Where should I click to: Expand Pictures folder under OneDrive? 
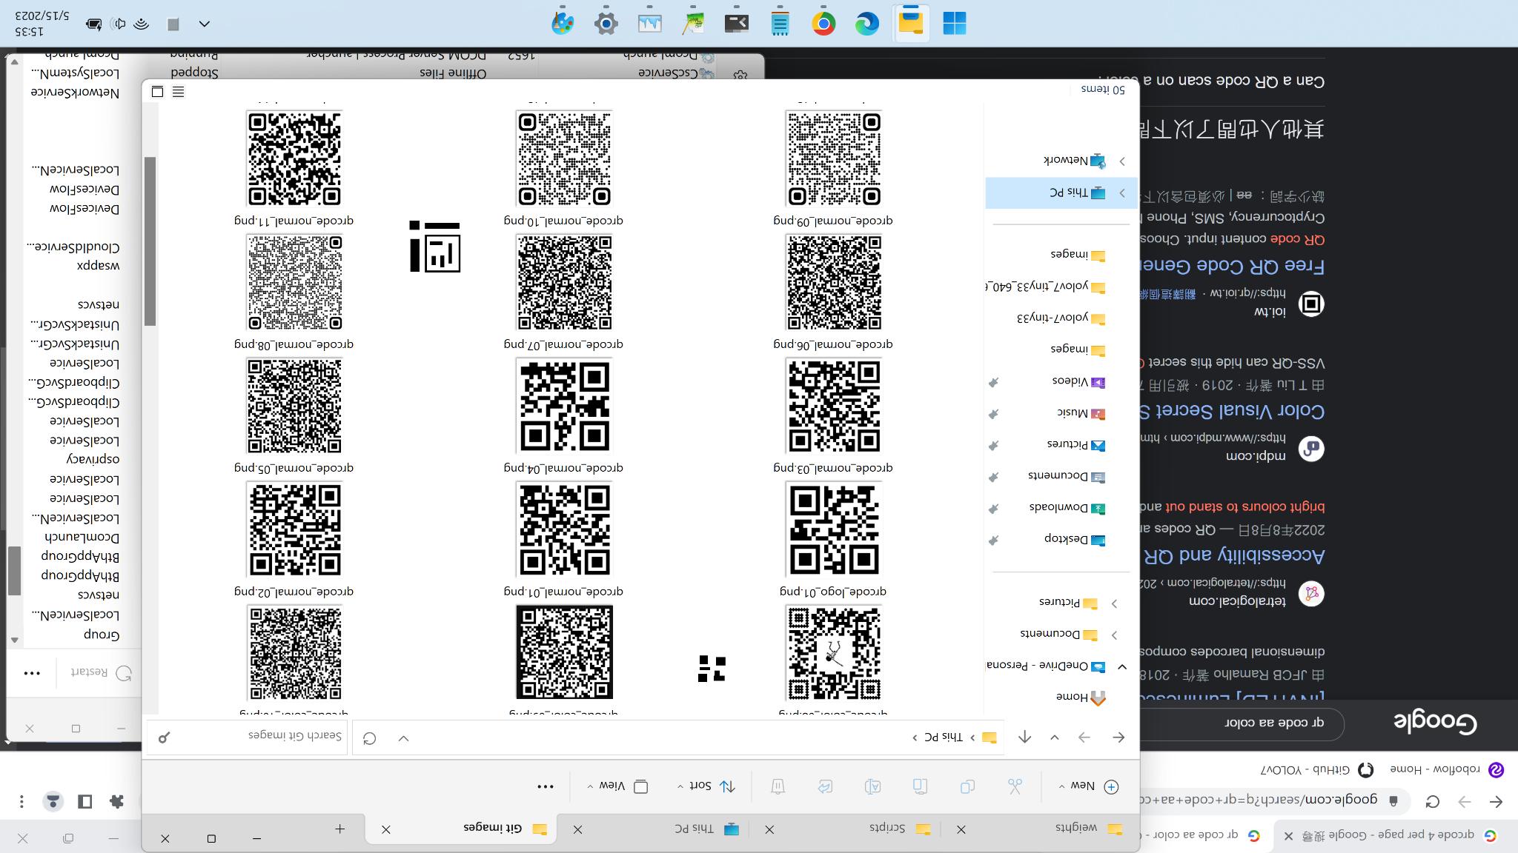[x=1114, y=603]
